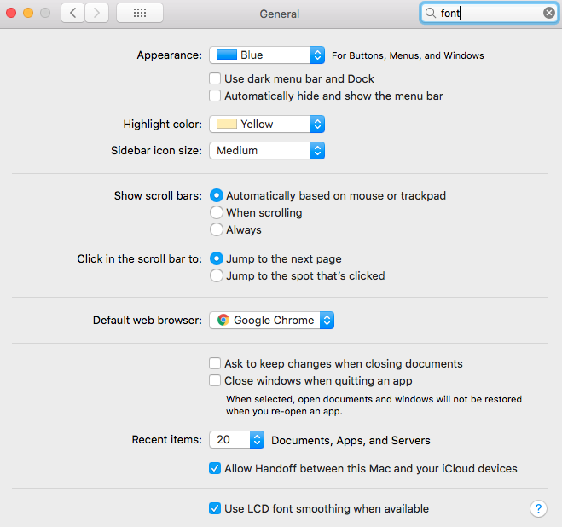This screenshot has width=562, height=527.
Task: Click the Recent items: label
Action: pyautogui.click(x=166, y=439)
